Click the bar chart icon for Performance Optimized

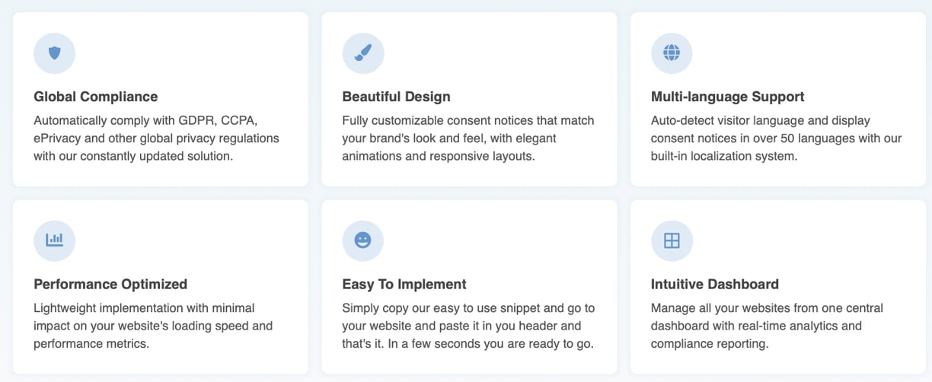tap(55, 240)
